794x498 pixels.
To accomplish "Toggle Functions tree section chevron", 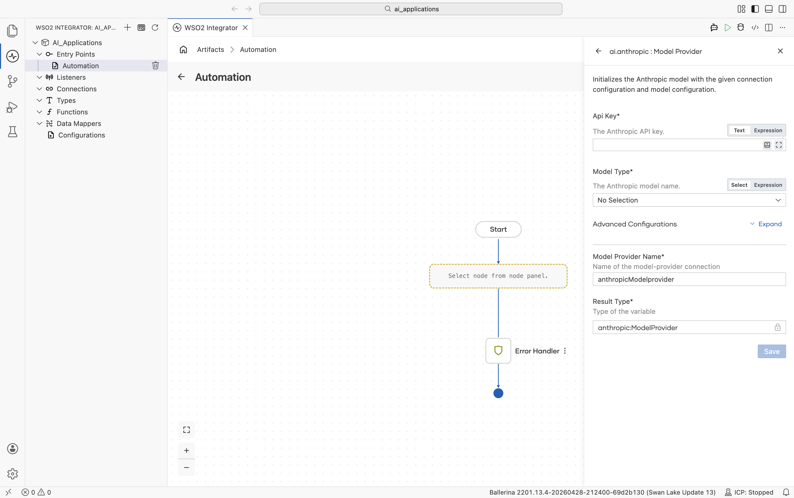I will click(x=39, y=112).
